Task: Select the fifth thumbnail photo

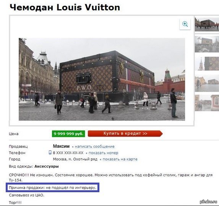Action: (207, 103)
